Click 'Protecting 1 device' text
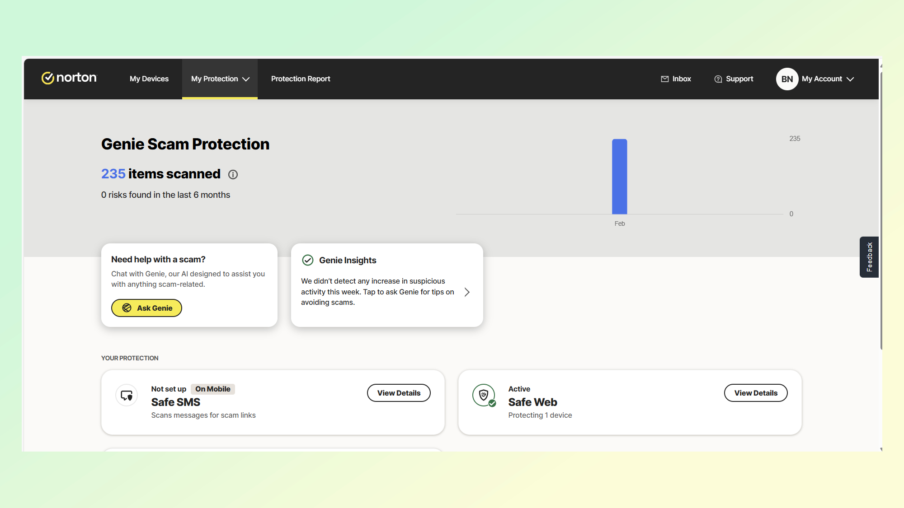 (x=540, y=415)
